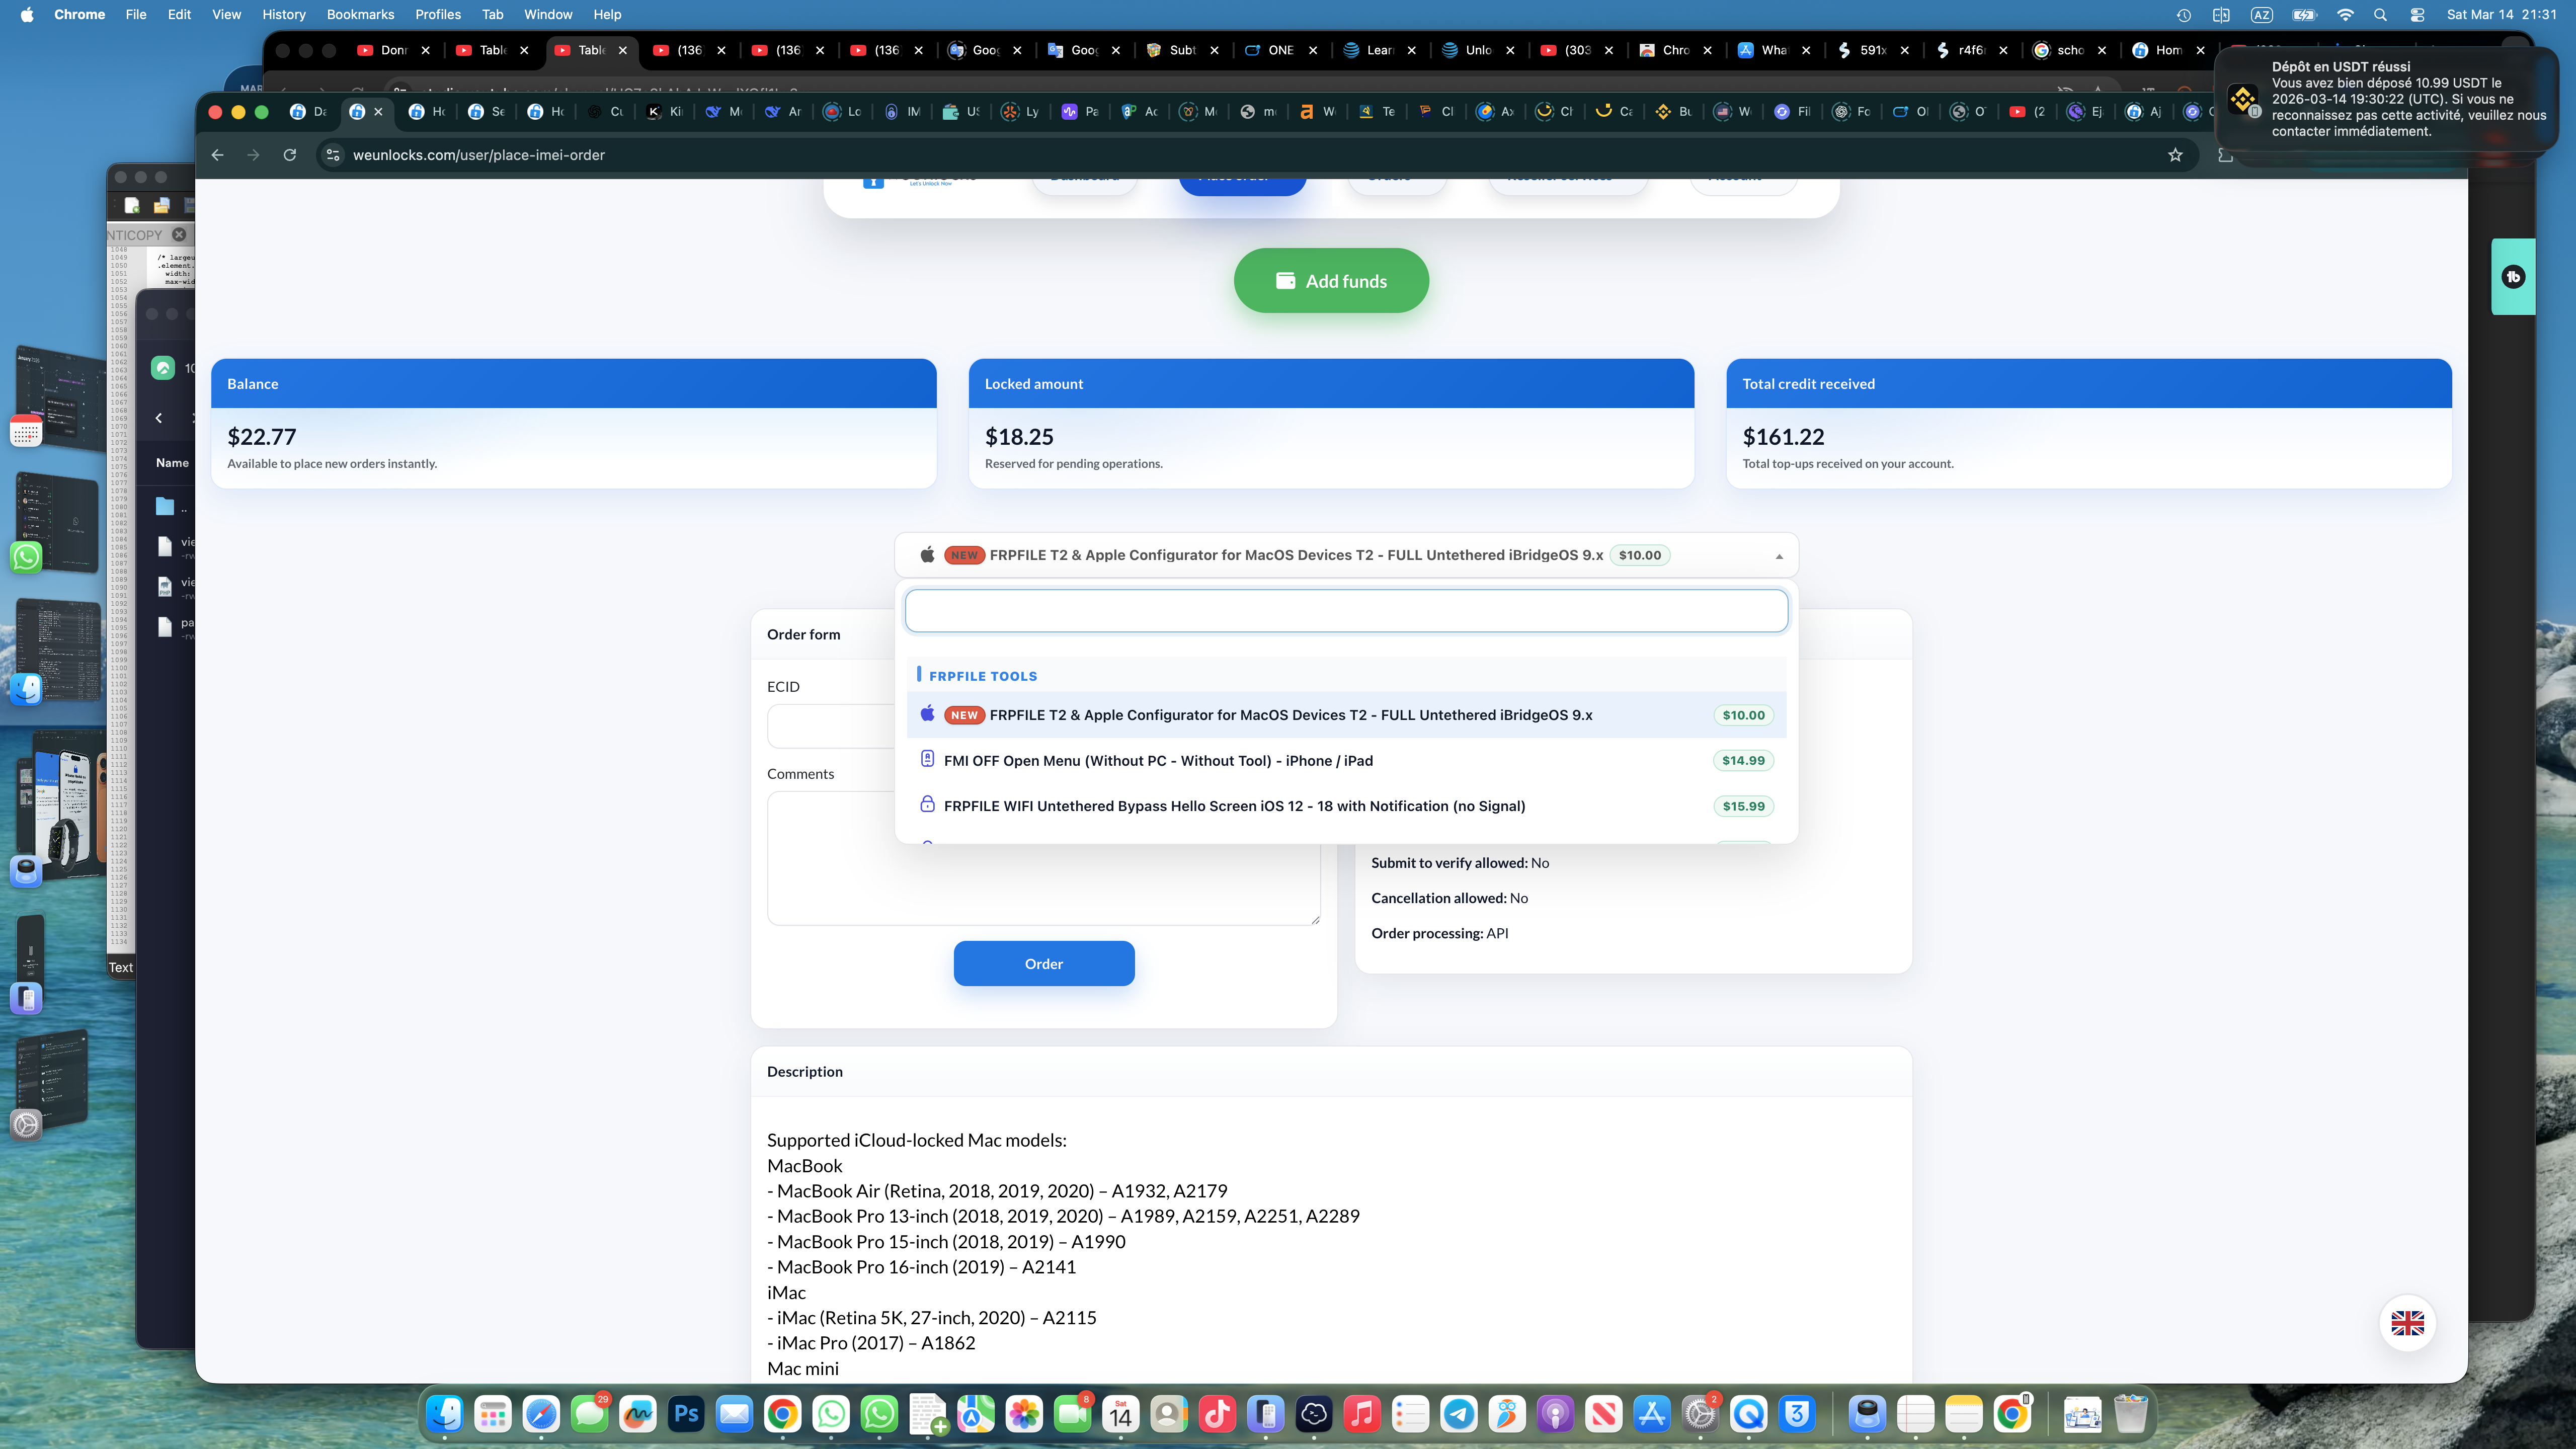This screenshot has width=2576, height=1449.
Task: Open Finder from the Dock
Action: (445, 1413)
